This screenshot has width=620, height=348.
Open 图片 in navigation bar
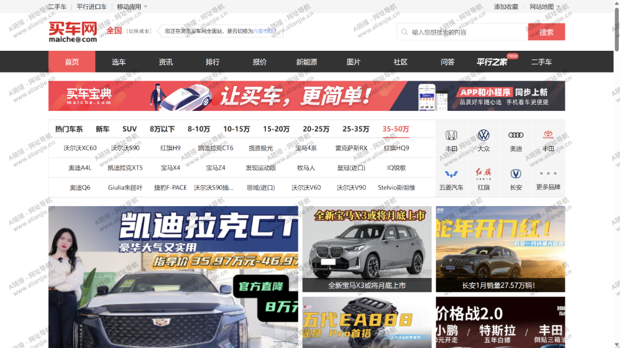tap(353, 62)
